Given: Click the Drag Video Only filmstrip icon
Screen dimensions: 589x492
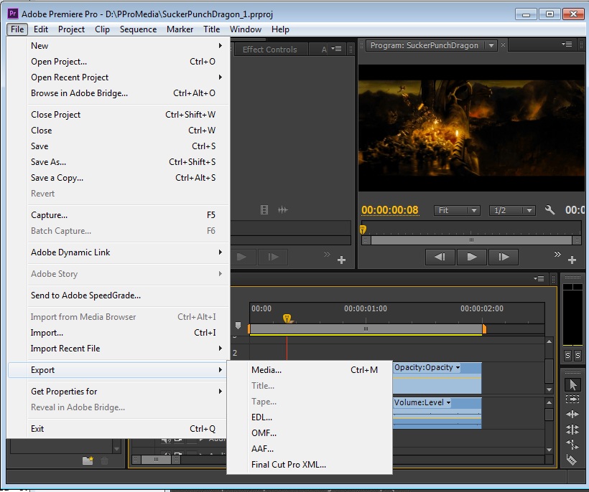Looking at the screenshot, I should (264, 210).
